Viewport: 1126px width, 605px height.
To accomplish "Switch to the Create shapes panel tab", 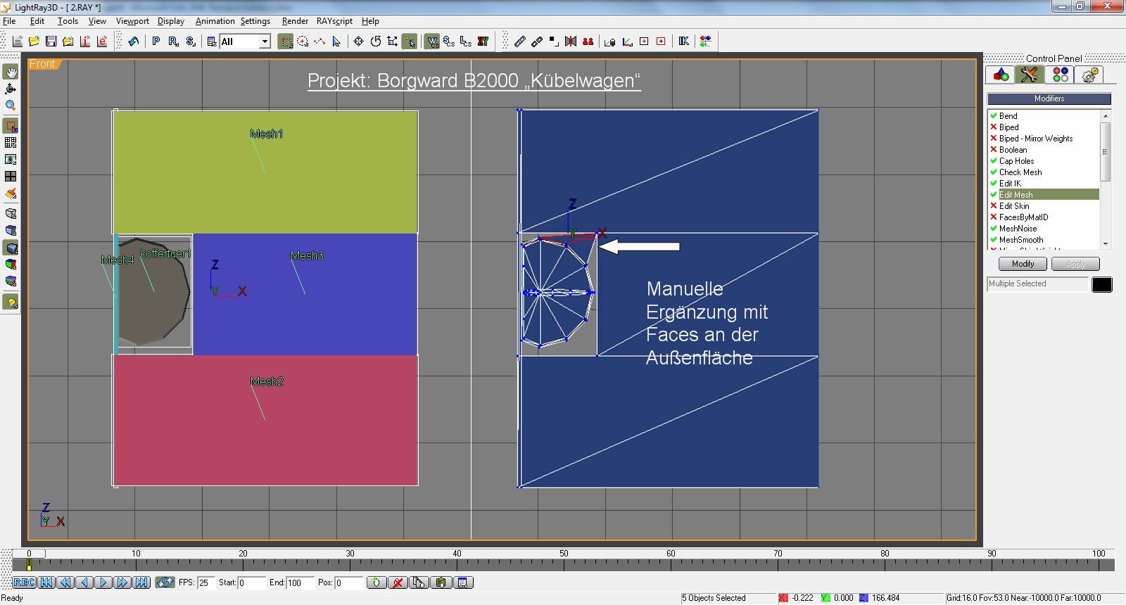I will click(1001, 75).
